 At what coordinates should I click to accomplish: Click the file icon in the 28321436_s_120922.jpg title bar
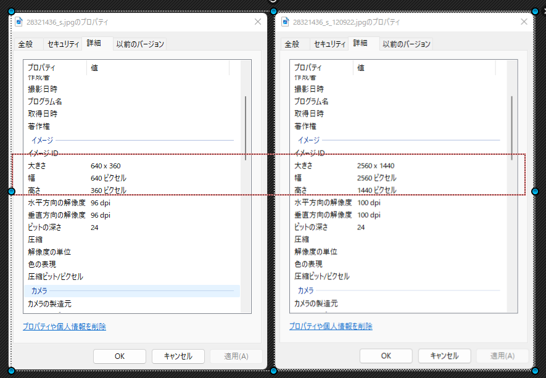(286, 22)
